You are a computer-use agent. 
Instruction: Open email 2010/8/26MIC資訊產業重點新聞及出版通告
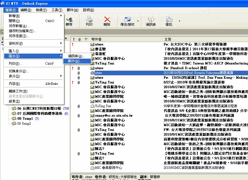199,59
